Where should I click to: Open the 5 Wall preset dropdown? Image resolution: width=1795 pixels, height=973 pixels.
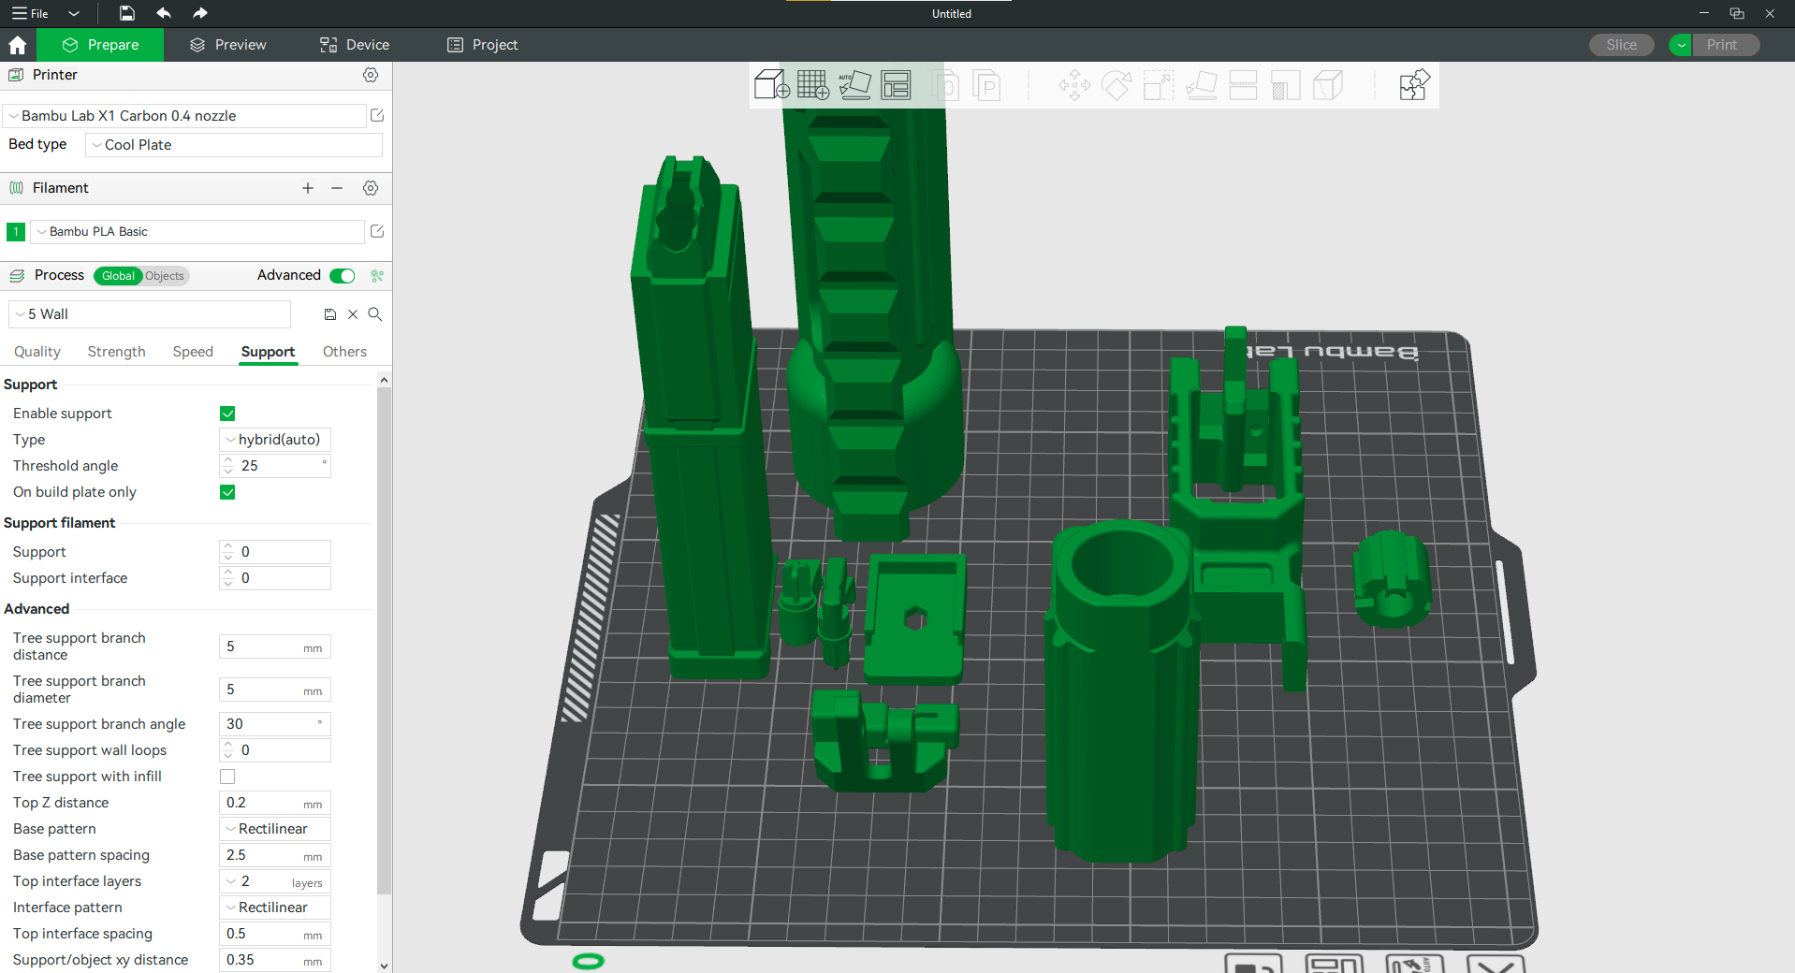150,314
